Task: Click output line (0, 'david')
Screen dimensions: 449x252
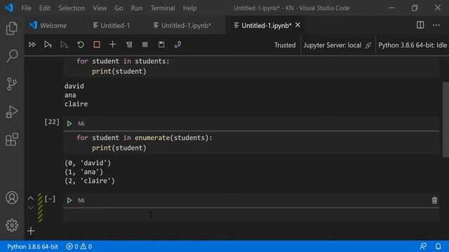Action: (88, 163)
